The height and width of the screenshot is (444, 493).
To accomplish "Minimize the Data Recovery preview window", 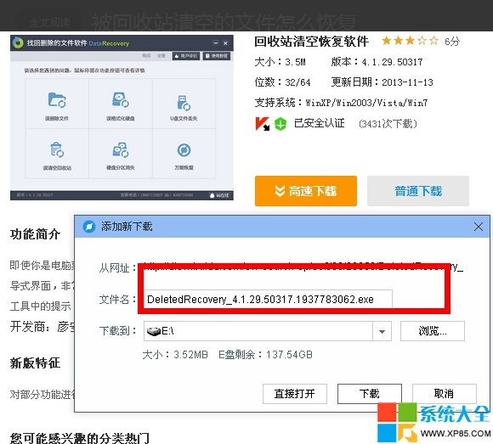I will pos(215,43).
